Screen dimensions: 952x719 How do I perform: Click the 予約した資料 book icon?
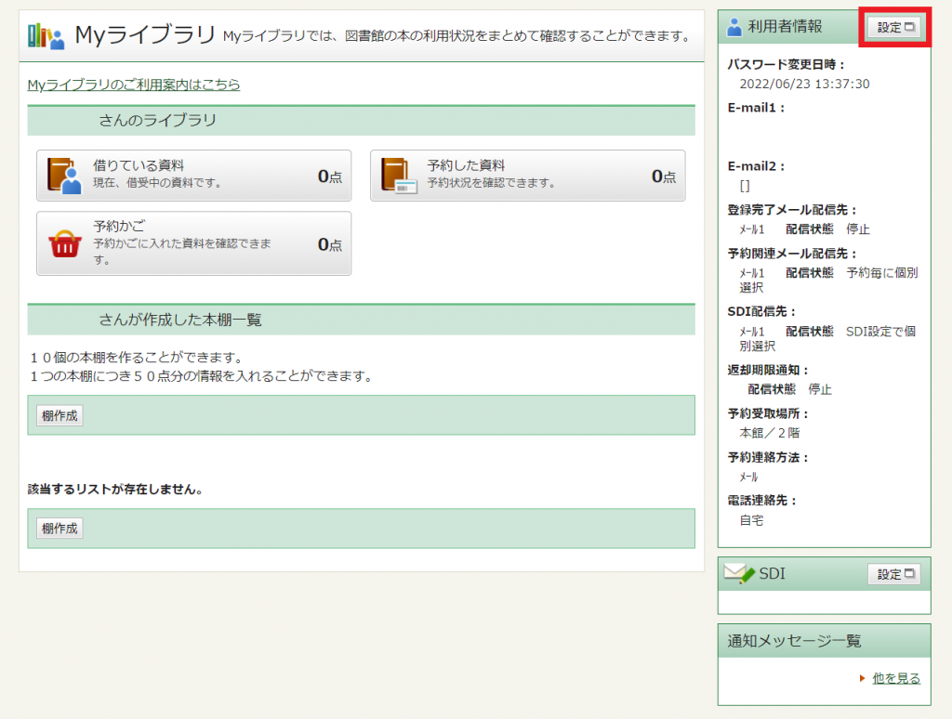point(400,173)
